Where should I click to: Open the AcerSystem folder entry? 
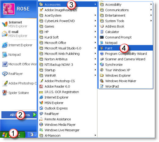coord(67,15)
